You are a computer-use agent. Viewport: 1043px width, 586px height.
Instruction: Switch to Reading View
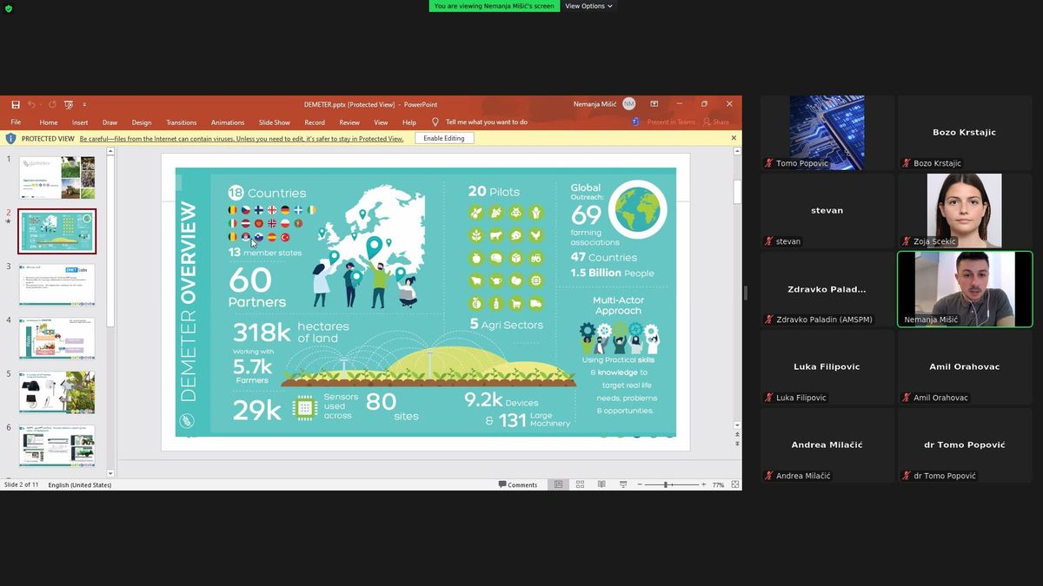tap(601, 484)
